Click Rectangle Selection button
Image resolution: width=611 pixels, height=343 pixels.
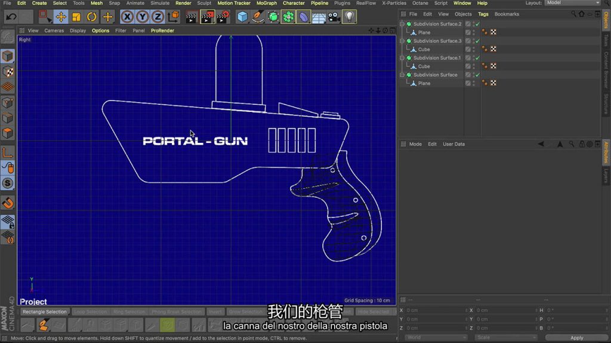click(44, 311)
